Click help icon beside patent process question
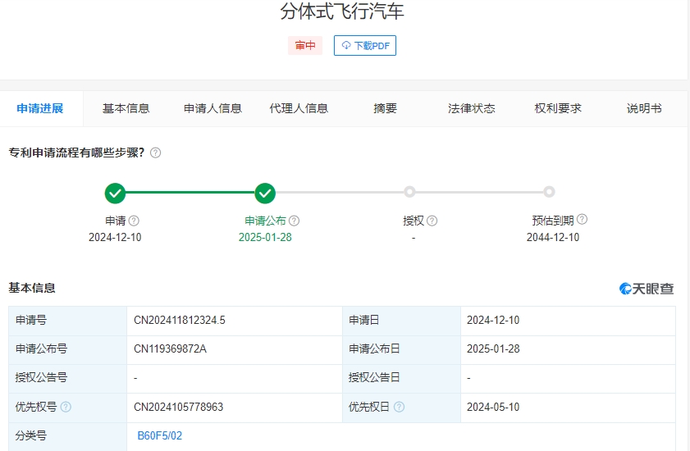 click(x=155, y=153)
